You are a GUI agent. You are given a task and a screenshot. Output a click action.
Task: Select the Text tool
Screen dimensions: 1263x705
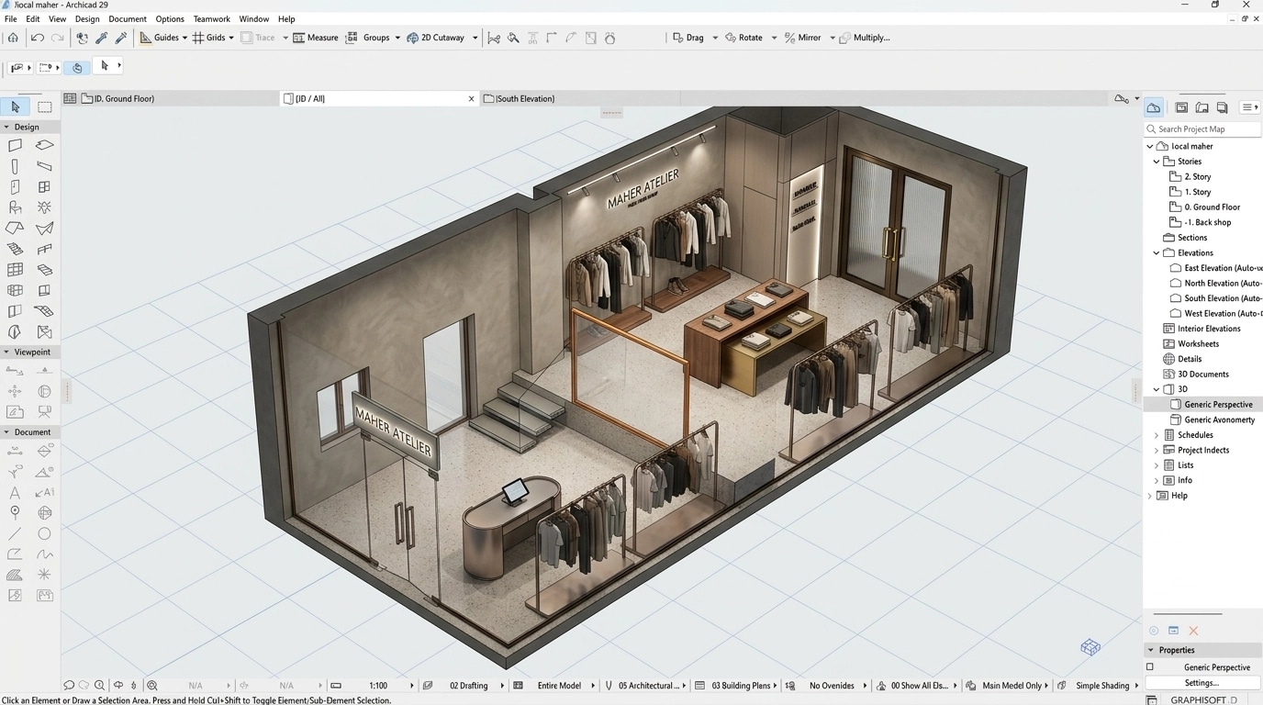click(15, 492)
